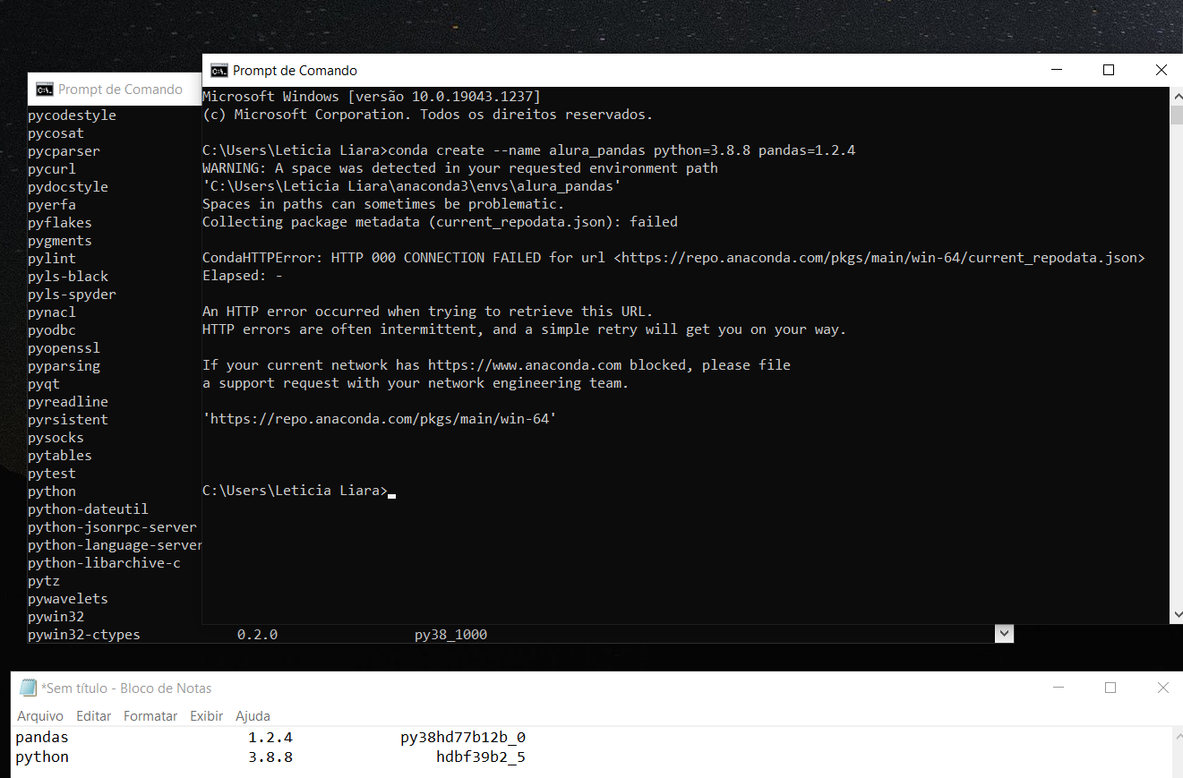Click 'pytz' in background prompt list
The width and height of the screenshot is (1183, 778).
[44, 581]
